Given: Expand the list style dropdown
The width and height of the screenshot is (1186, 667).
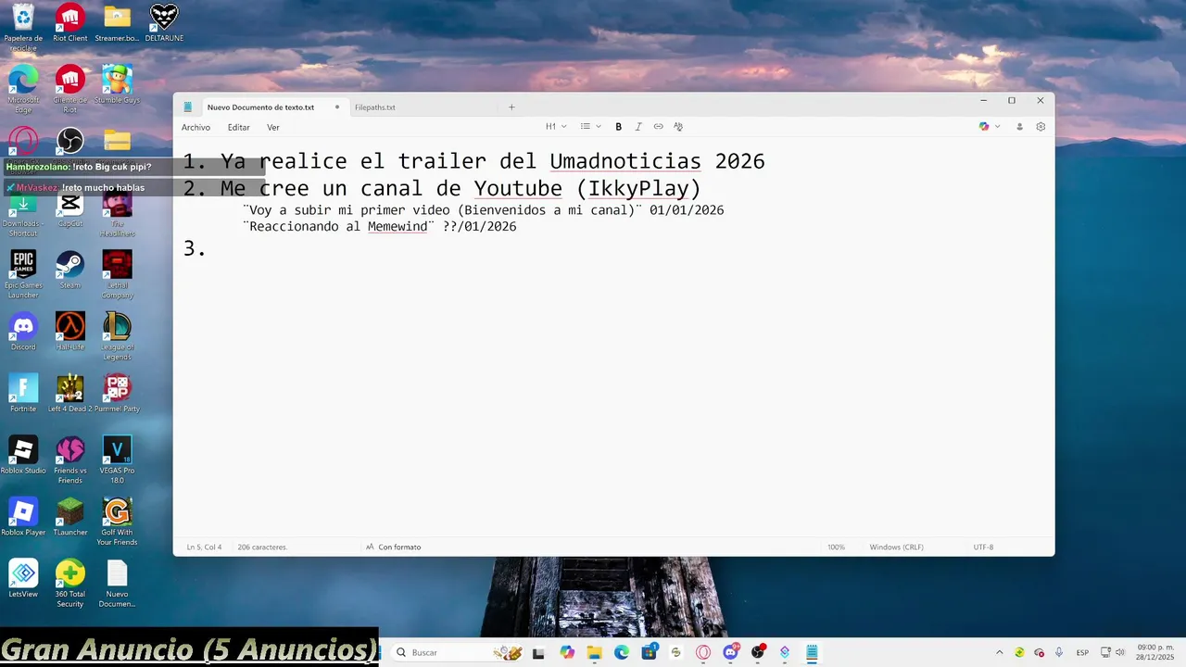Looking at the screenshot, I should pyautogui.click(x=590, y=127).
